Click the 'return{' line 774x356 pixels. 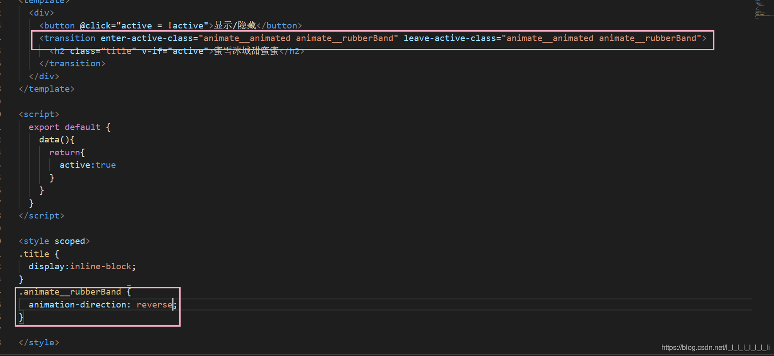click(x=67, y=153)
